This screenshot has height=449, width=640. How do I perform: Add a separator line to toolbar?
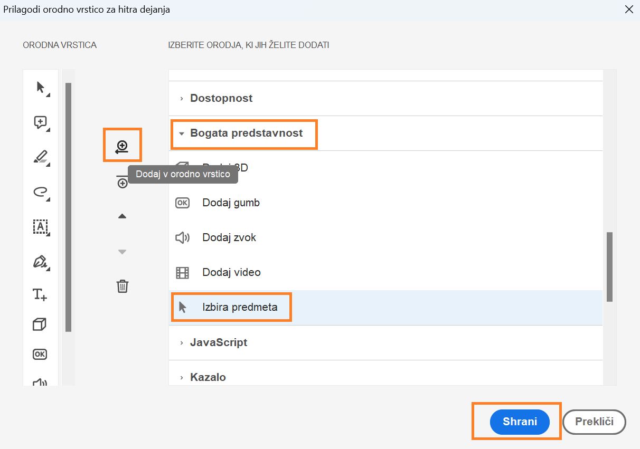pyautogui.click(x=123, y=183)
